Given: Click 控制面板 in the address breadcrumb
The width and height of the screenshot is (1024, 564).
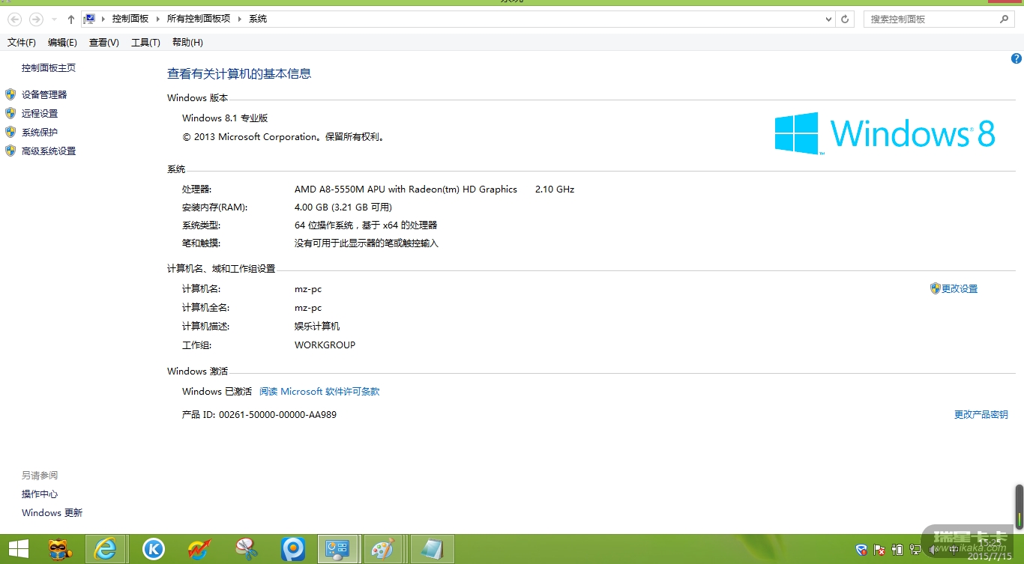Looking at the screenshot, I should pos(130,19).
